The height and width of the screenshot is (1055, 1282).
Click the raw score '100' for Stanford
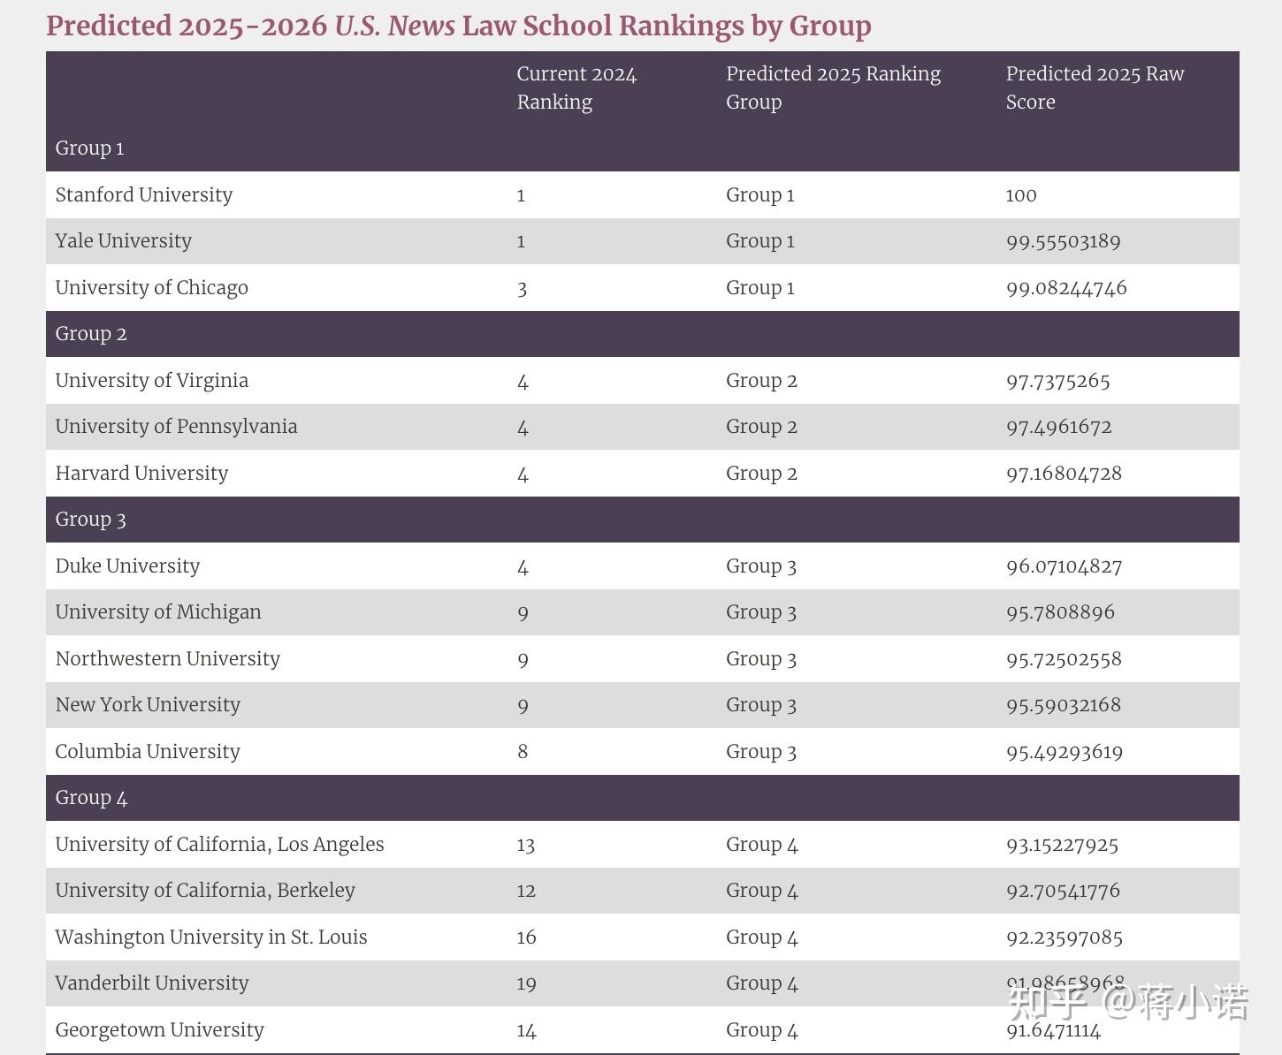pos(1020,194)
